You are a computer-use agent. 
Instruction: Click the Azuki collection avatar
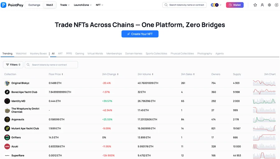click(7, 146)
